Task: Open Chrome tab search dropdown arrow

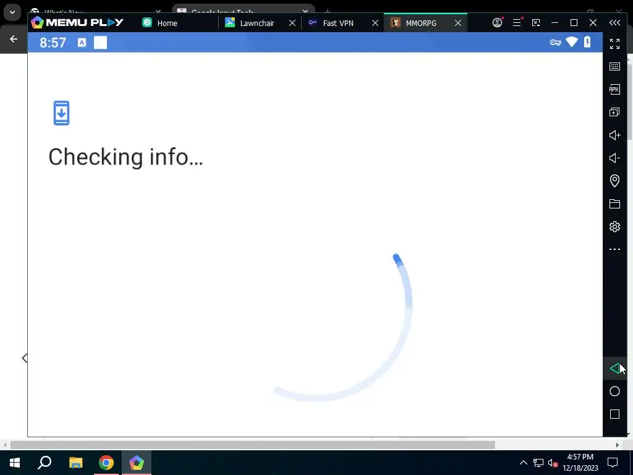Action: pyautogui.click(x=12, y=12)
